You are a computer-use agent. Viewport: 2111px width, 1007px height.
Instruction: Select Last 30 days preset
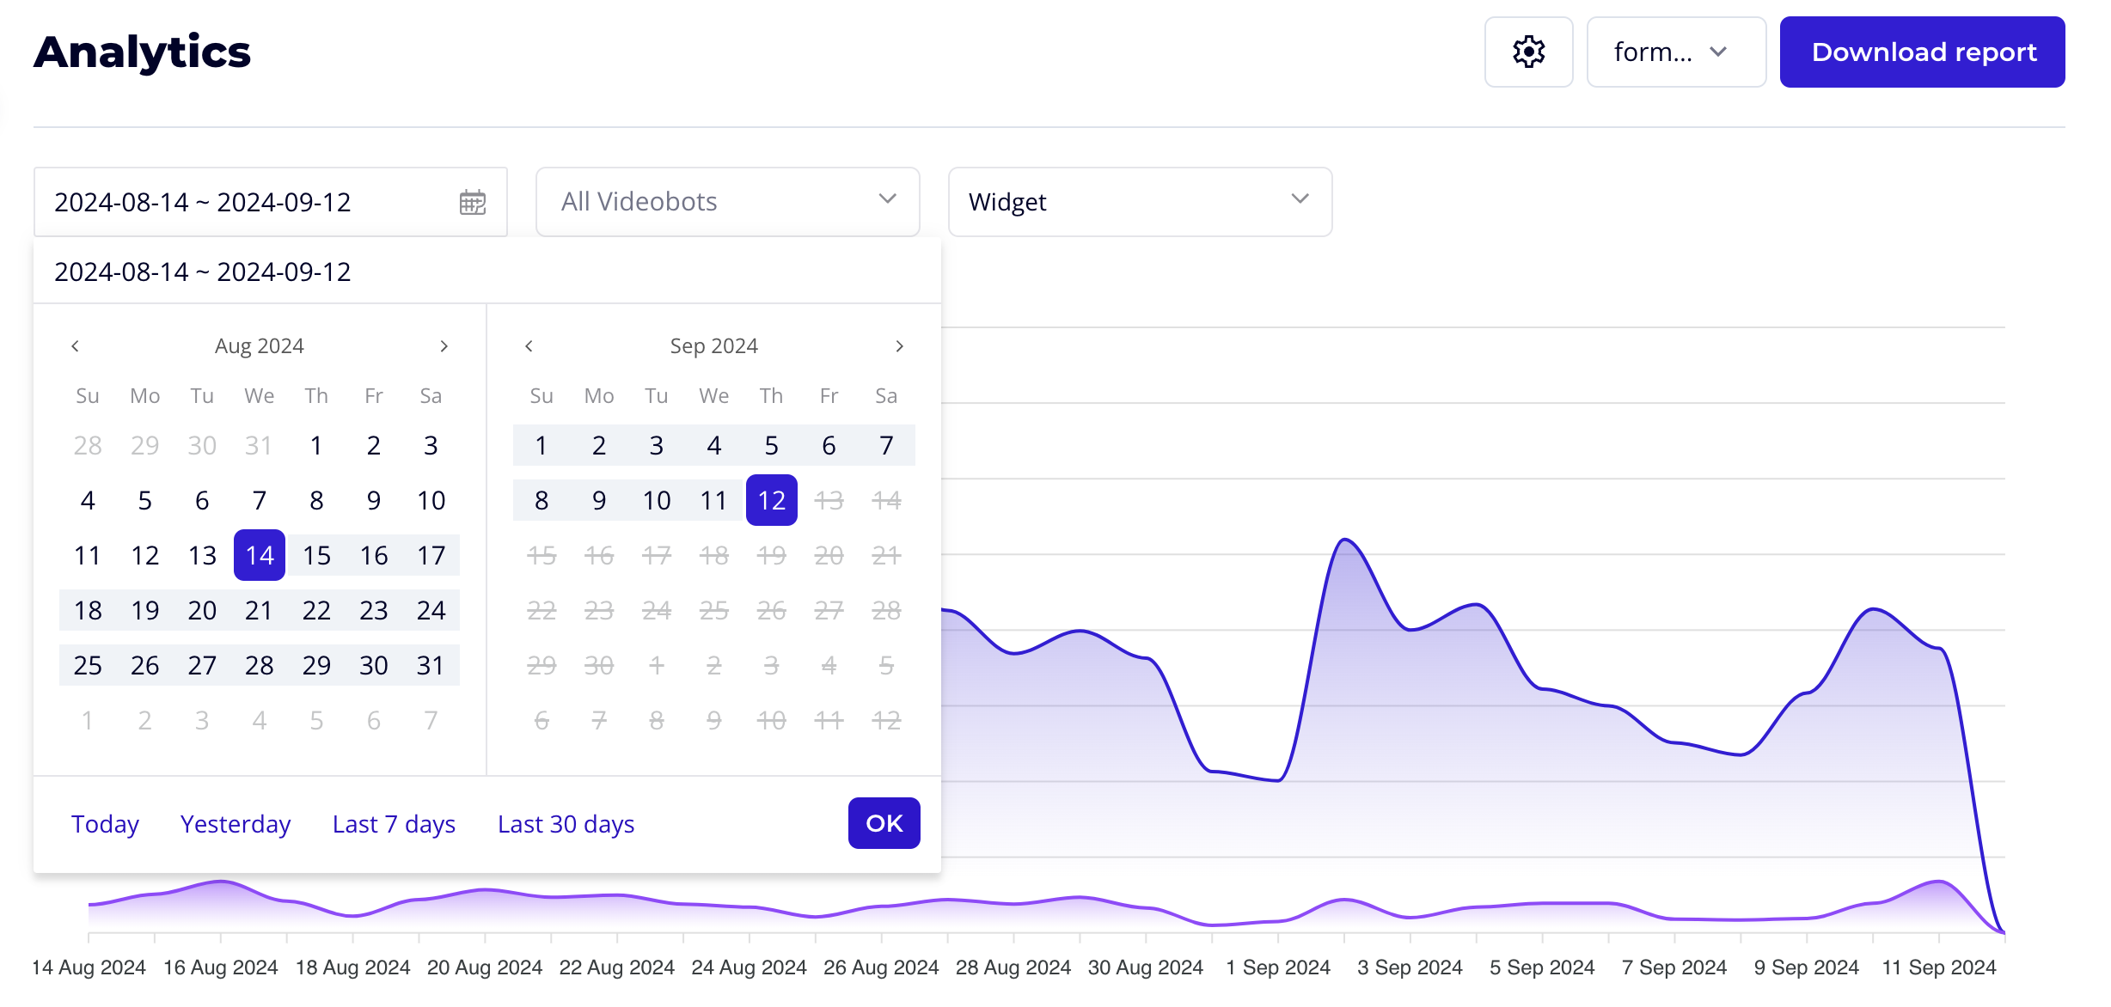tap(566, 824)
